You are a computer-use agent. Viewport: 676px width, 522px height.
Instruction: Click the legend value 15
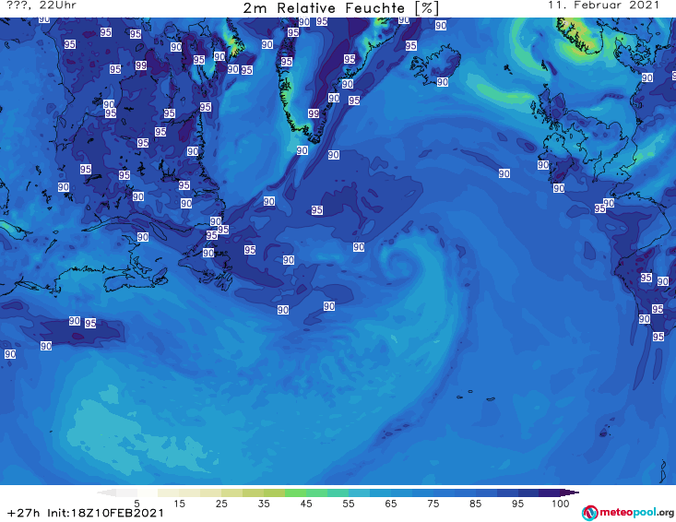(x=179, y=503)
